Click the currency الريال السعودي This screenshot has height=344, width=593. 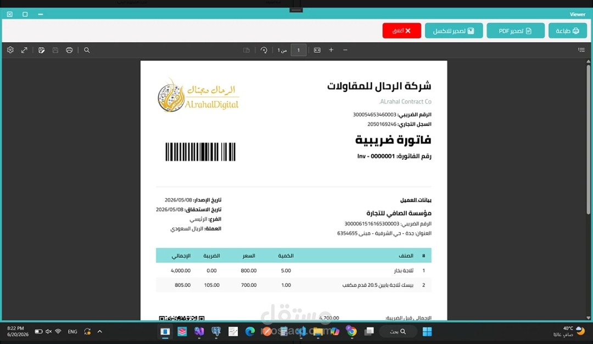click(187, 229)
